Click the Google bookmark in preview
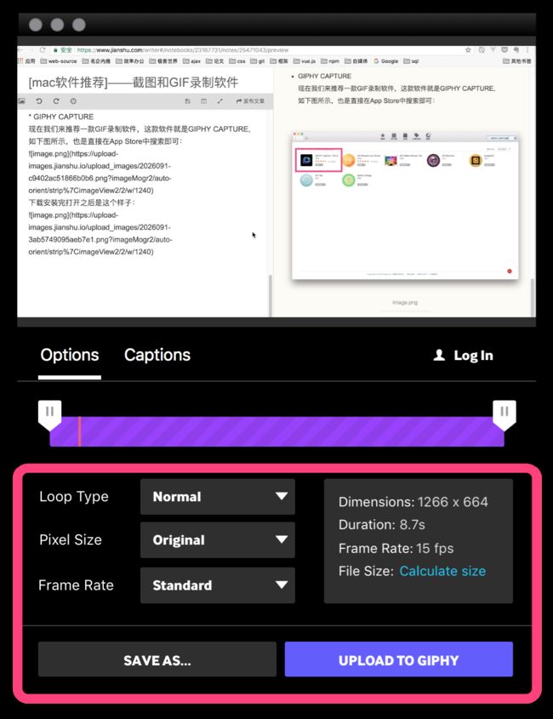The width and height of the screenshot is (553, 719). 385,61
